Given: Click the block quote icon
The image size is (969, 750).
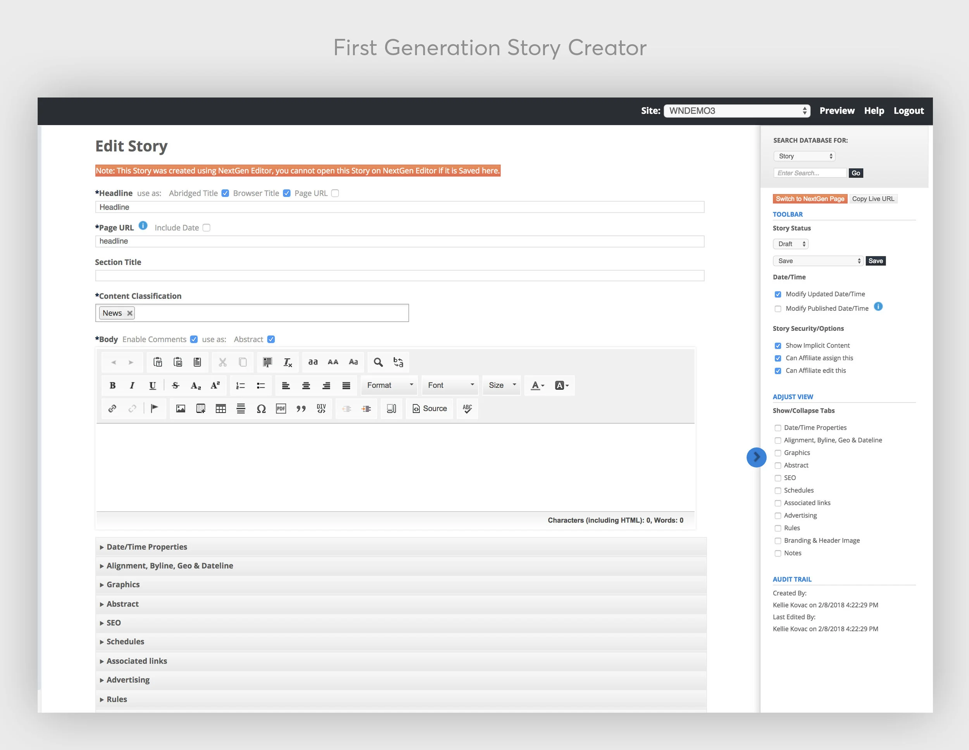Looking at the screenshot, I should 301,408.
